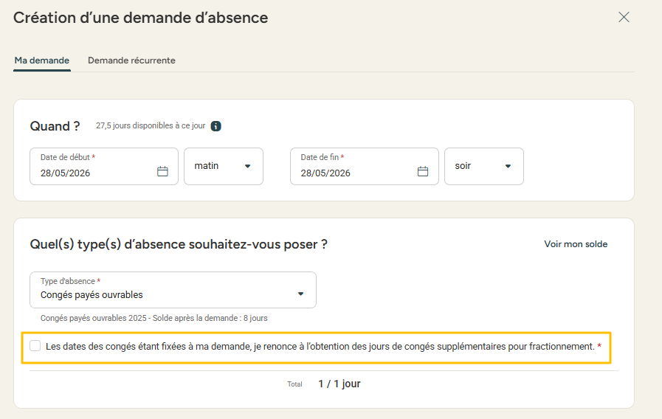Focus the Date de fin field
The height and width of the screenshot is (419, 662).
(353, 173)
